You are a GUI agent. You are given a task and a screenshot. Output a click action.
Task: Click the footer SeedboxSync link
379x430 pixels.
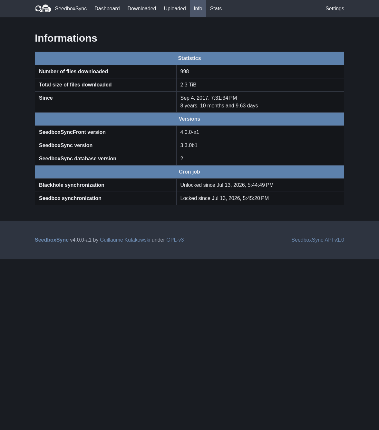click(x=52, y=240)
